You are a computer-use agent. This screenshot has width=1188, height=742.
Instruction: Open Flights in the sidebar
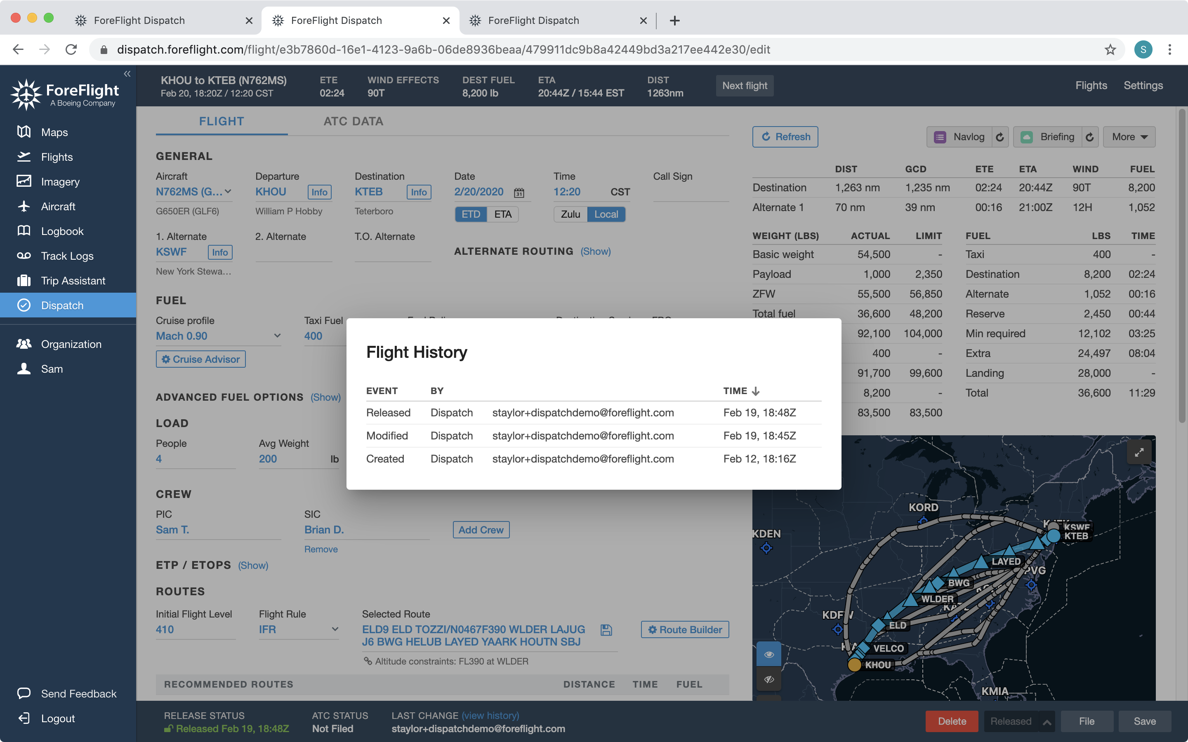[x=57, y=157]
